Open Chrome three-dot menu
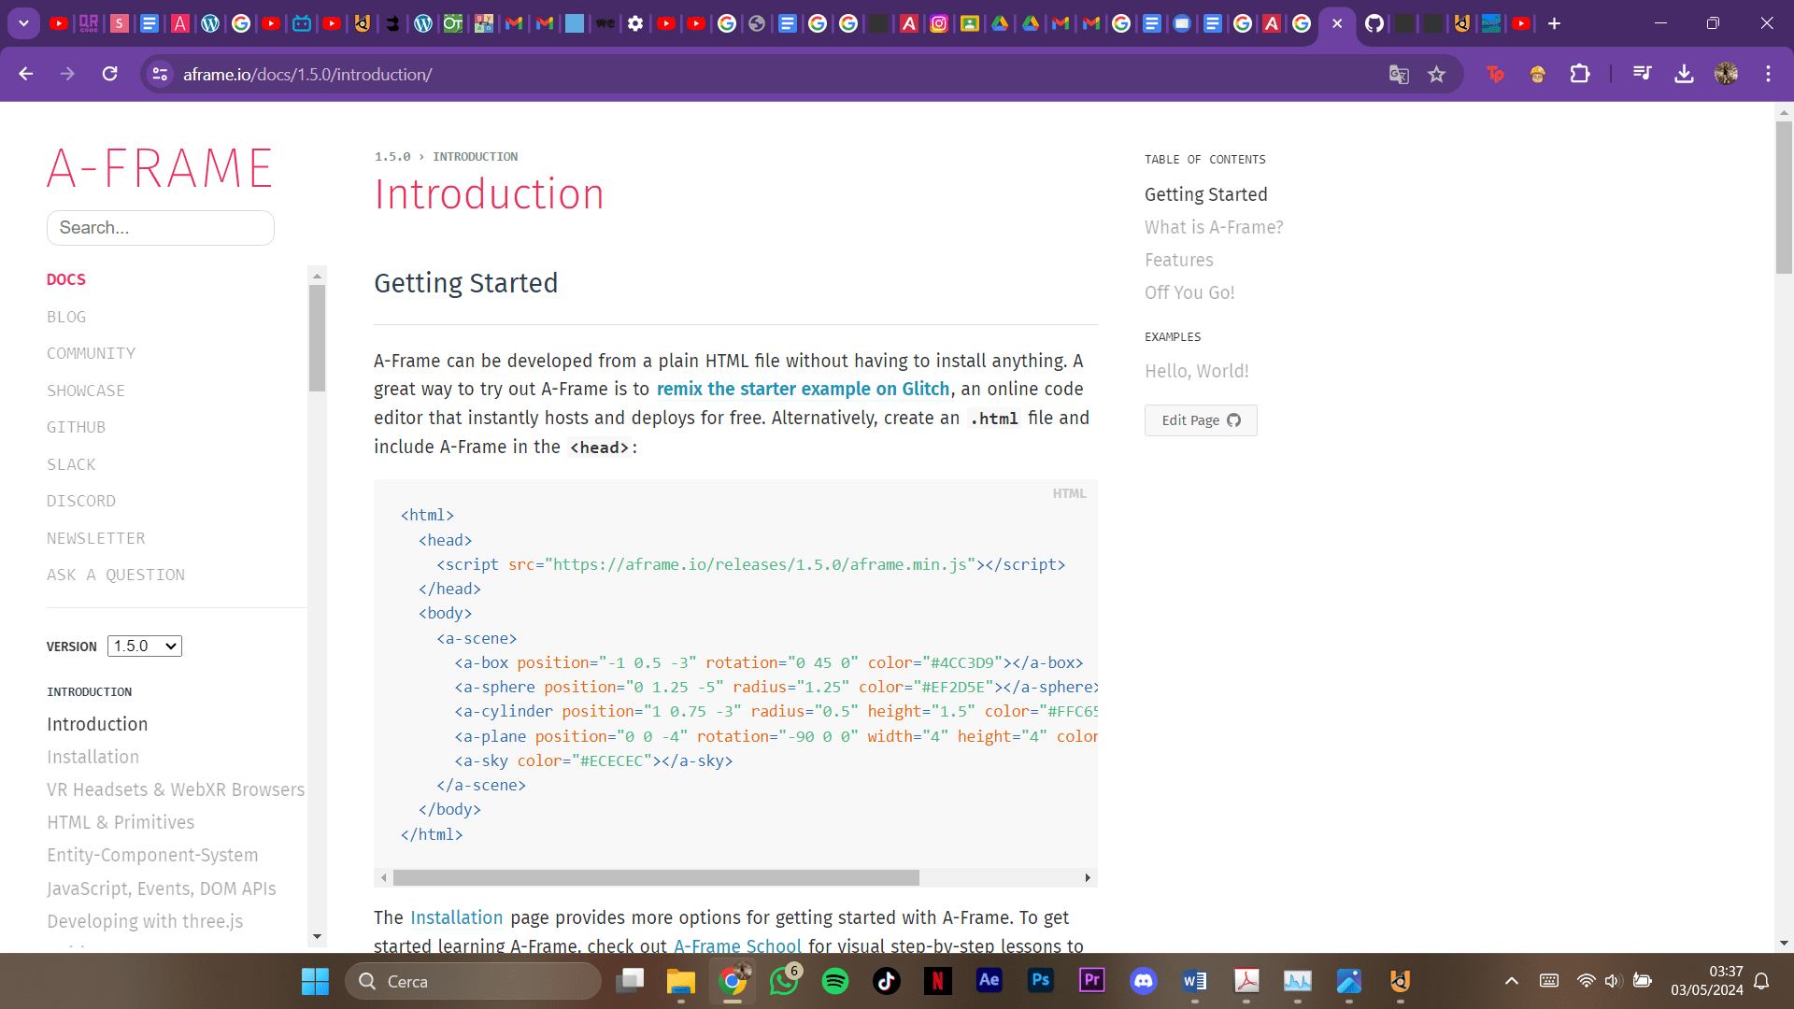Screen dimensions: 1794x1009 (1768, 74)
